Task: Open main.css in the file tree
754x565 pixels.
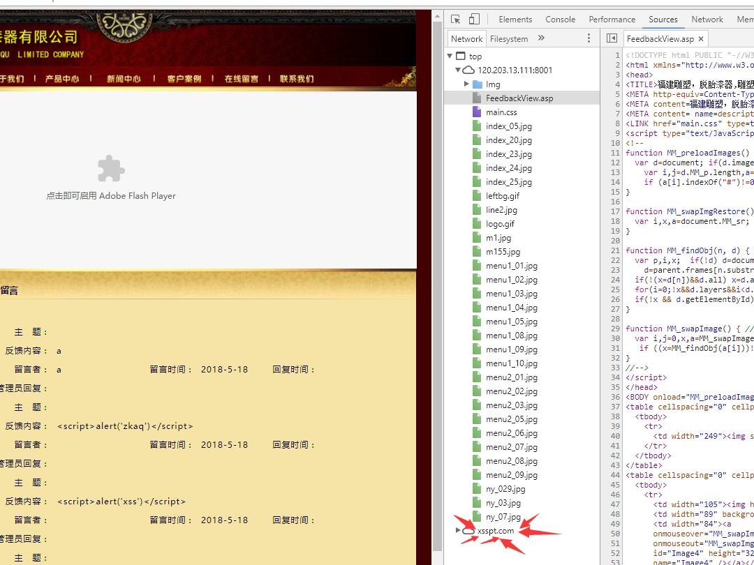Action: pos(501,112)
